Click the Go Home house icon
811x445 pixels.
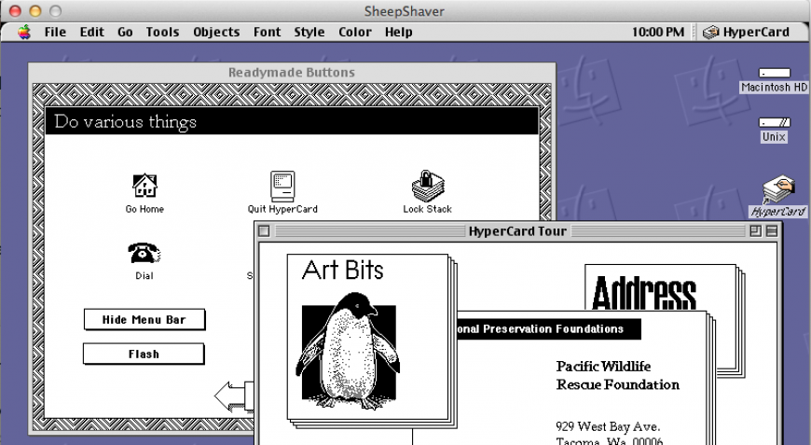[x=144, y=187]
